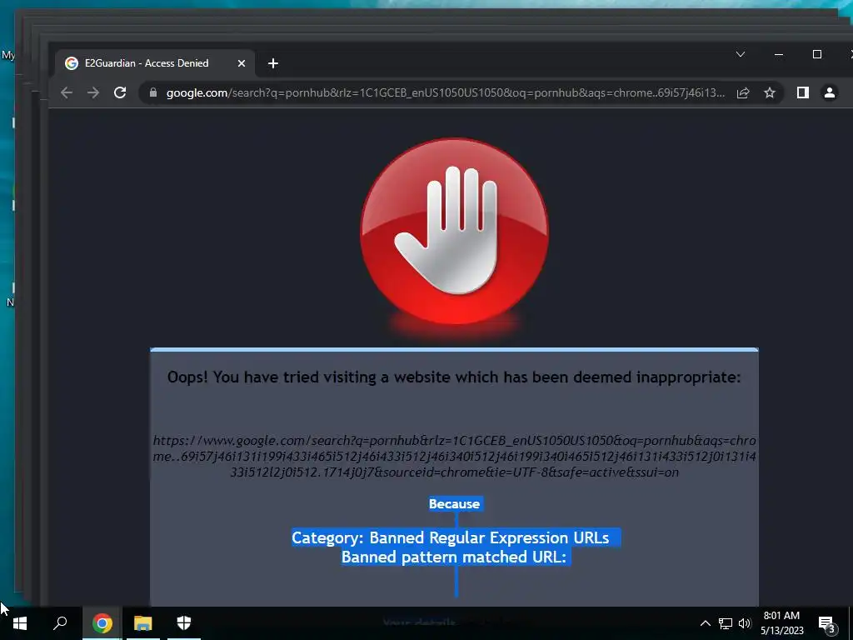Click the blocked google.com search URL text
The width and height of the screenshot is (853, 640).
[454, 456]
